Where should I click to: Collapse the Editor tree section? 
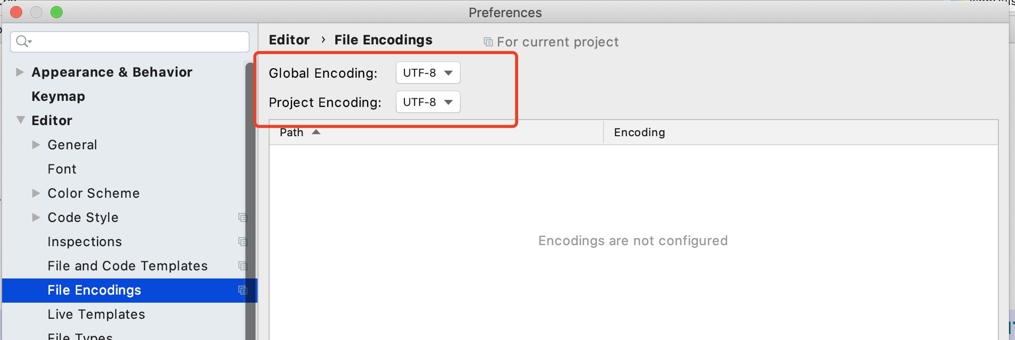[x=20, y=120]
